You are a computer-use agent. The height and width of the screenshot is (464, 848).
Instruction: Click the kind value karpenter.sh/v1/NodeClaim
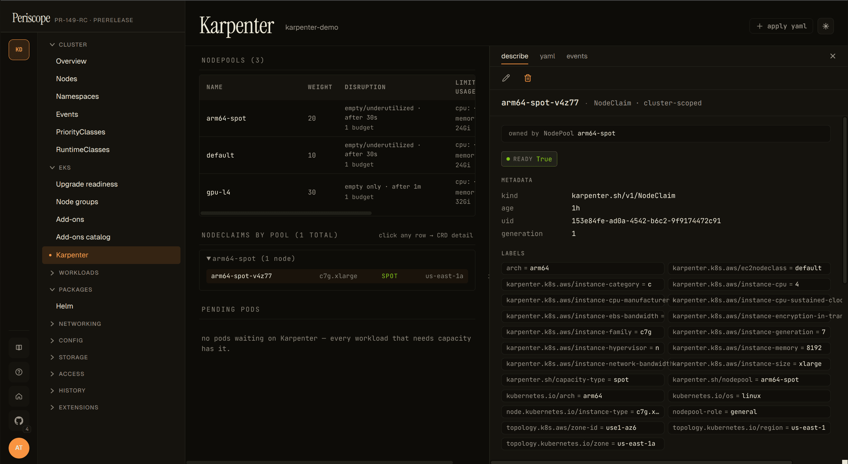pyautogui.click(x=623, y=196)
